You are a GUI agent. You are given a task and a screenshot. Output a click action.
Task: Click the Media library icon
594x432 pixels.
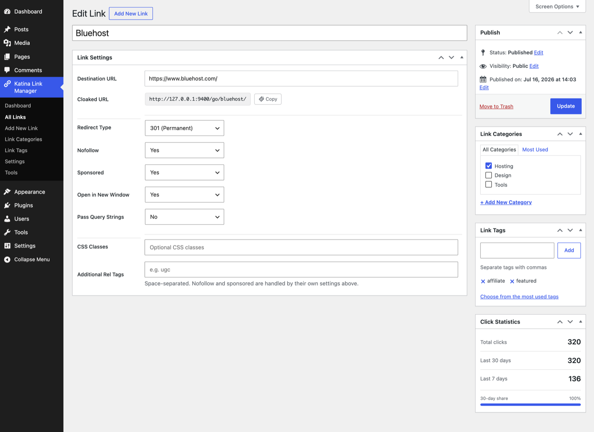click(7, 43)
